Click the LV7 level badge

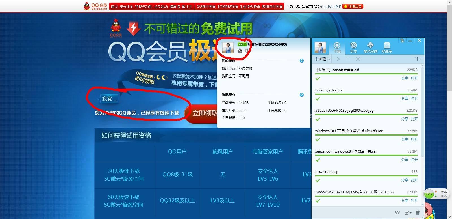(242, 44)
